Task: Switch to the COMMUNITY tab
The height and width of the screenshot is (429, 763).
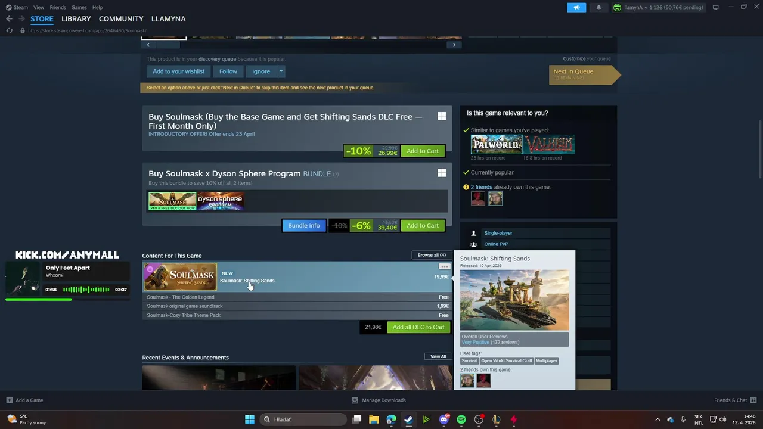Action: tap(121, 19)
